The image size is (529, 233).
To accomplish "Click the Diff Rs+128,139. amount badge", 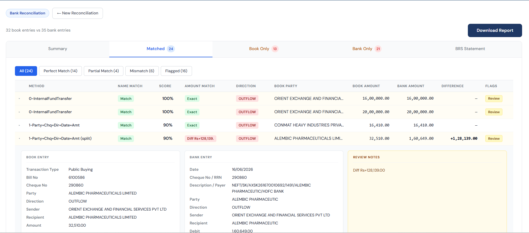I will [x=200, y=139].
